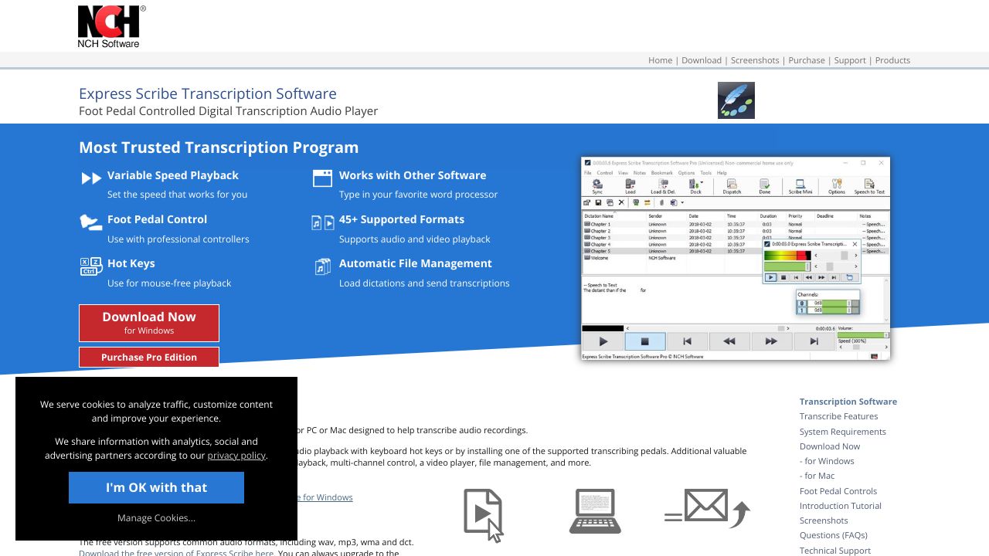Screen dimensions: 989x556
Task: Click the Variable Speed Playback fast-forward icon
Action: (x=91, y=178)
